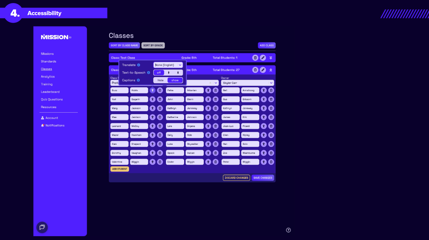429x240 pixels.
Task: Open accessibility settings for Buzz Aldrin
Action: (152, 90)
